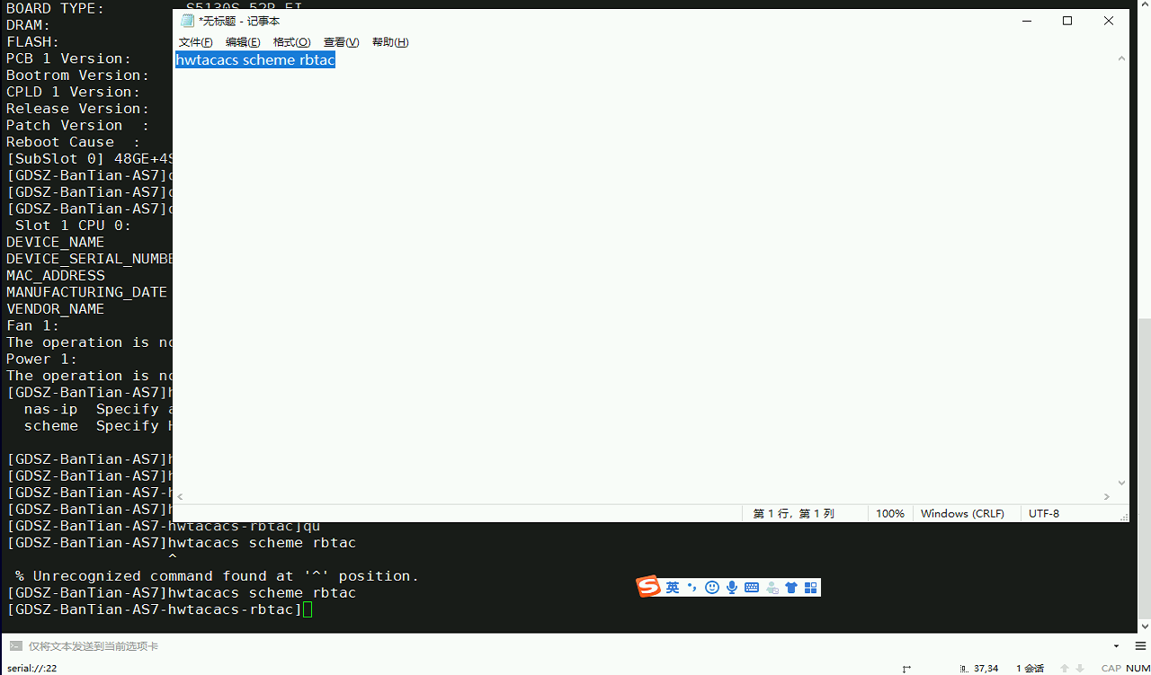The height and width of the screenshot is (675, 1151).
Task: Toggle the 英 Chinese/English input mode
Action: point(673,588)
